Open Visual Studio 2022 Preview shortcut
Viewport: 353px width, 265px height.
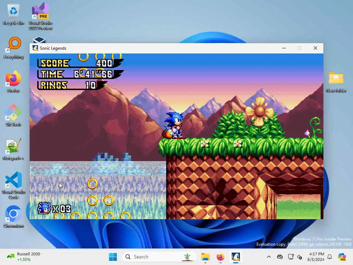point(40,16)
